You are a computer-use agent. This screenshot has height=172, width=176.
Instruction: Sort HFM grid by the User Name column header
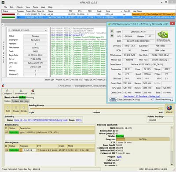(x=137, y=11)
